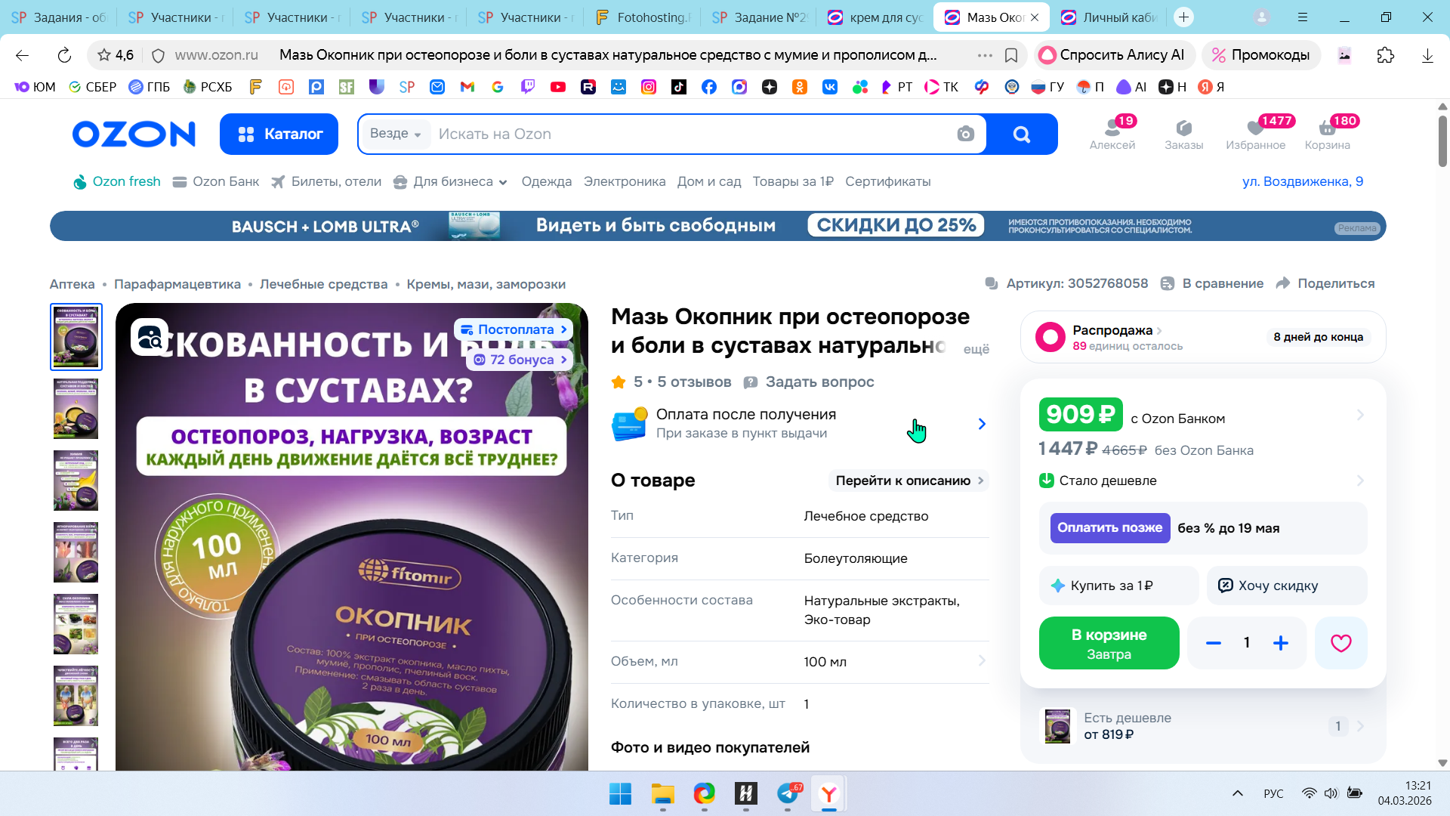This screenshot has height=816, width=1450.
Task: Select the second product thumbnail image
Action: (x=76, y=409)
